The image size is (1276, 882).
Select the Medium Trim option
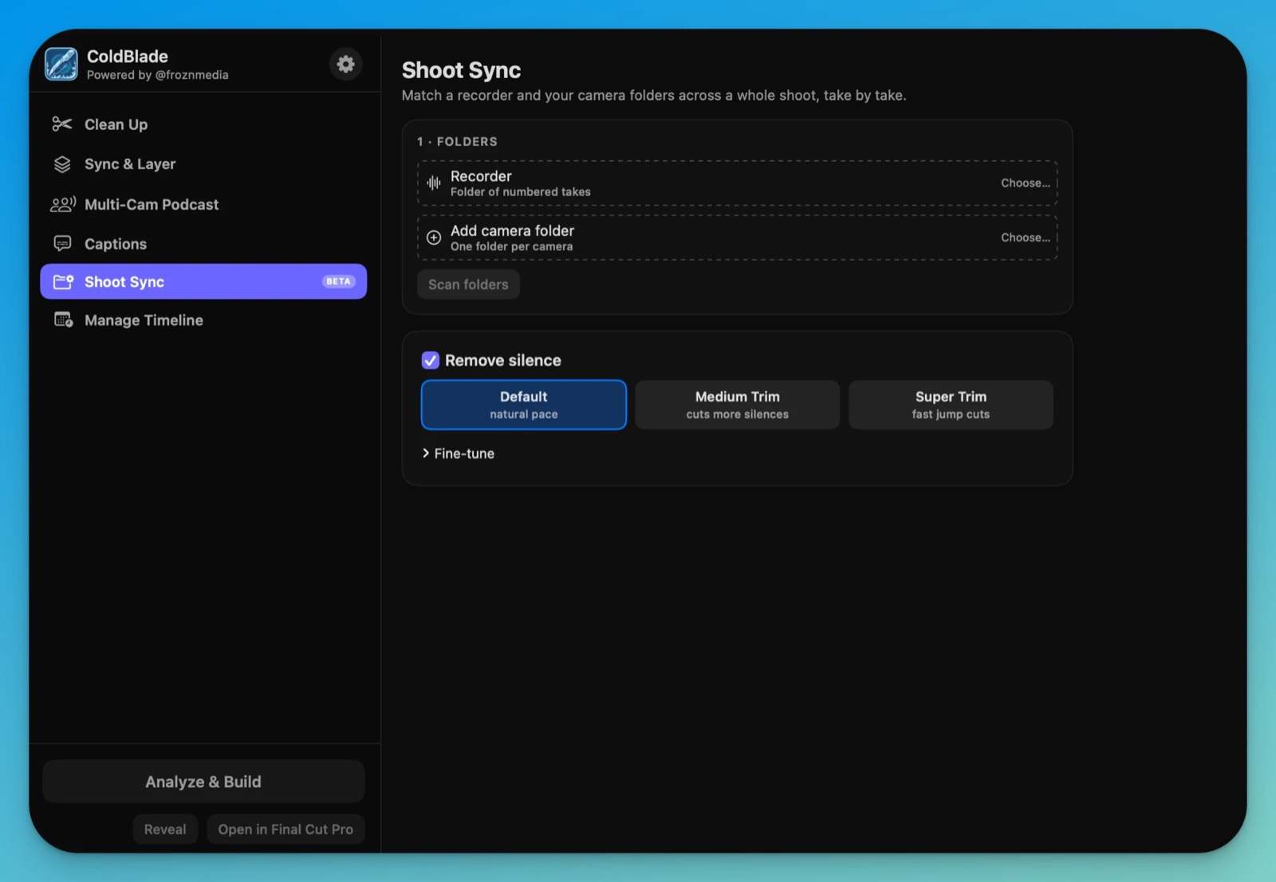click(x=737, y=404)
